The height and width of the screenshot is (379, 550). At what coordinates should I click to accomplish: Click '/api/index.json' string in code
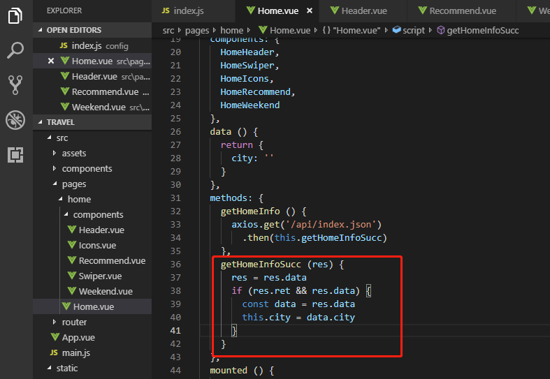pyautogui.click(x=331, y=225)
